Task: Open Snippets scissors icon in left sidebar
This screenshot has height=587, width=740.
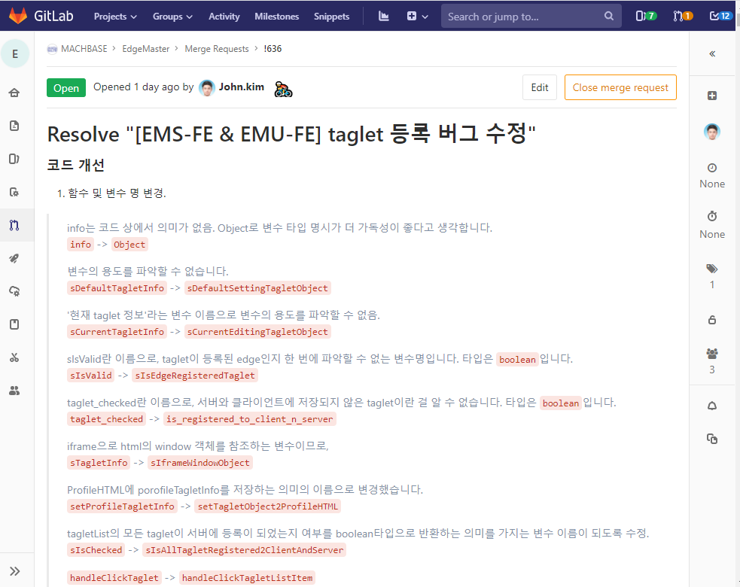Action: coord(14,357)
